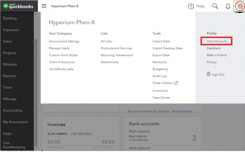The height and width of the screenshot is (152, 245).
Task: Open Intuit Account under Profile
Action: [x=217, y=41]
